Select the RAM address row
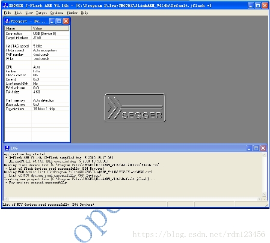This screenshot has height=243, width=270. pos(37,87)
